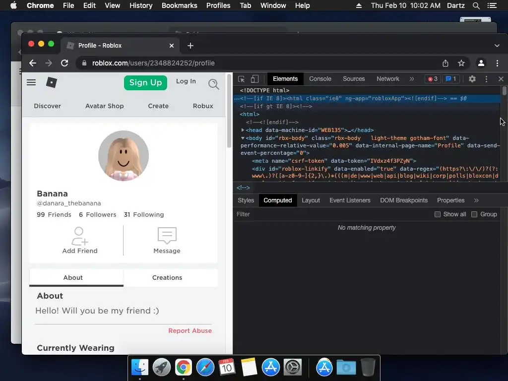Reload the Roblox page
The width and height of the screenshot is (508, 381).
[x=64, y=63]
